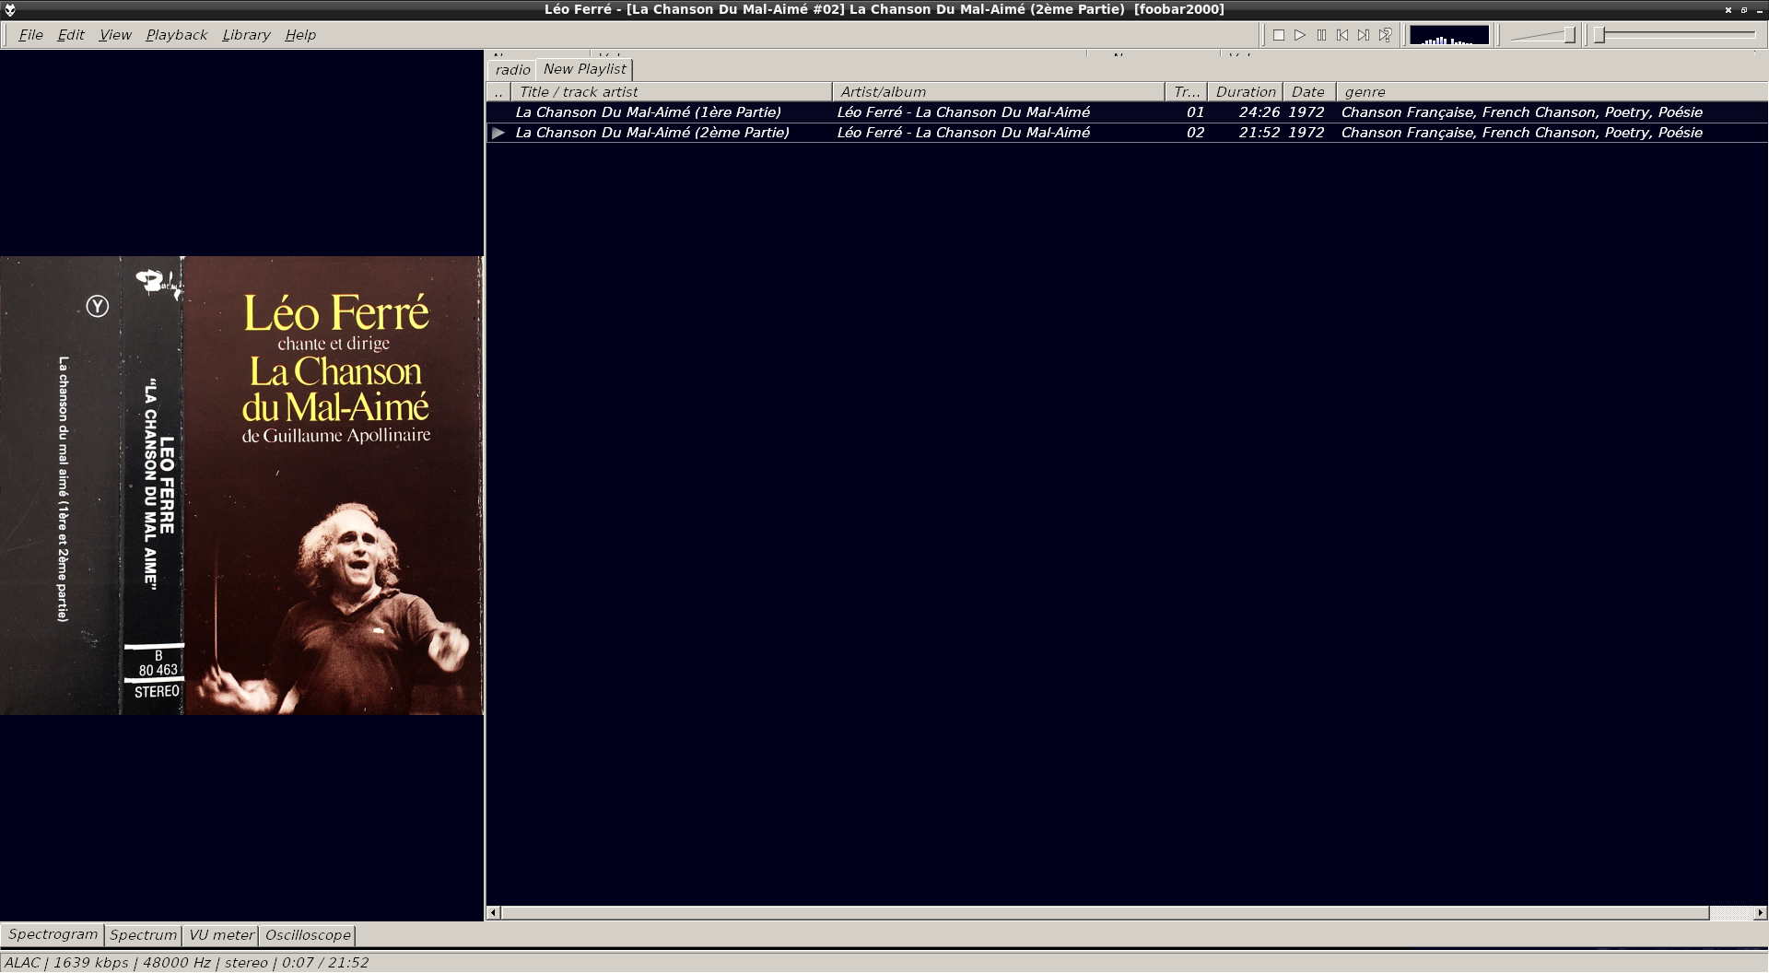Play a random track

pyautogui.click(x=1385, y=35)
